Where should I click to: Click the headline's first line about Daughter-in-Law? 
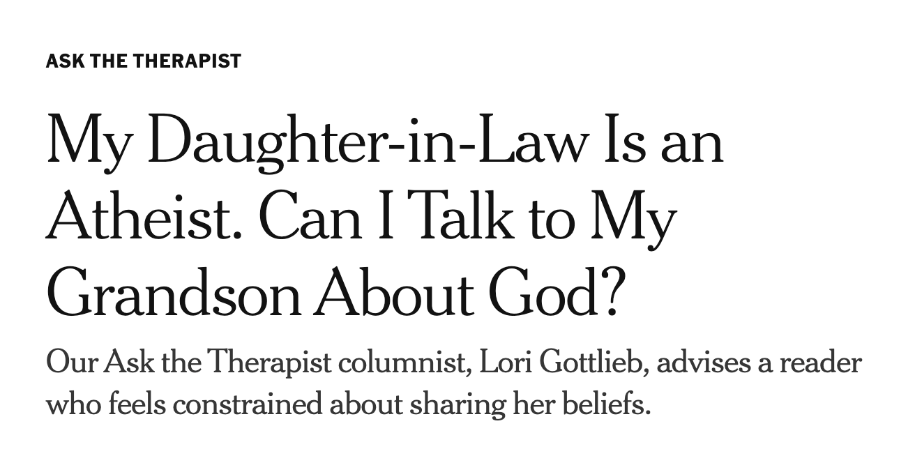pos(384,141)
